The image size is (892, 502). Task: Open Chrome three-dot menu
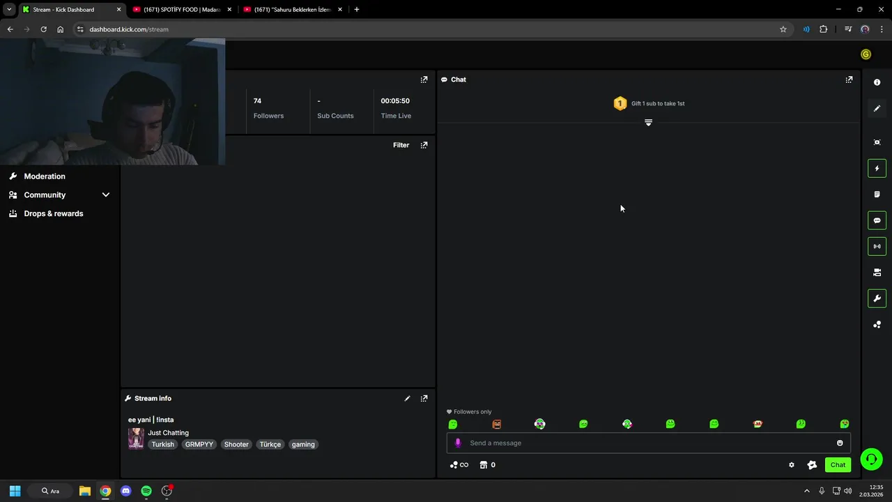pyautogui.click(x=882, y=29)
